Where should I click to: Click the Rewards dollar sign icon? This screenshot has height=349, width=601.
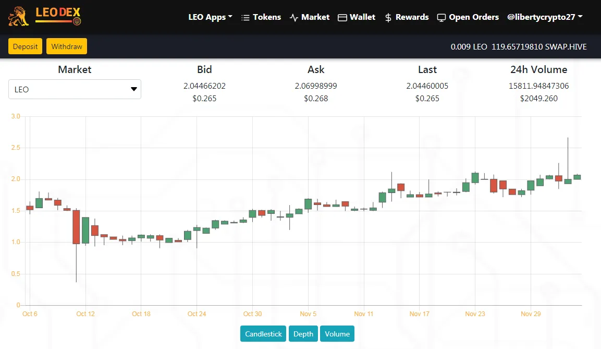(x=388, y=18)
